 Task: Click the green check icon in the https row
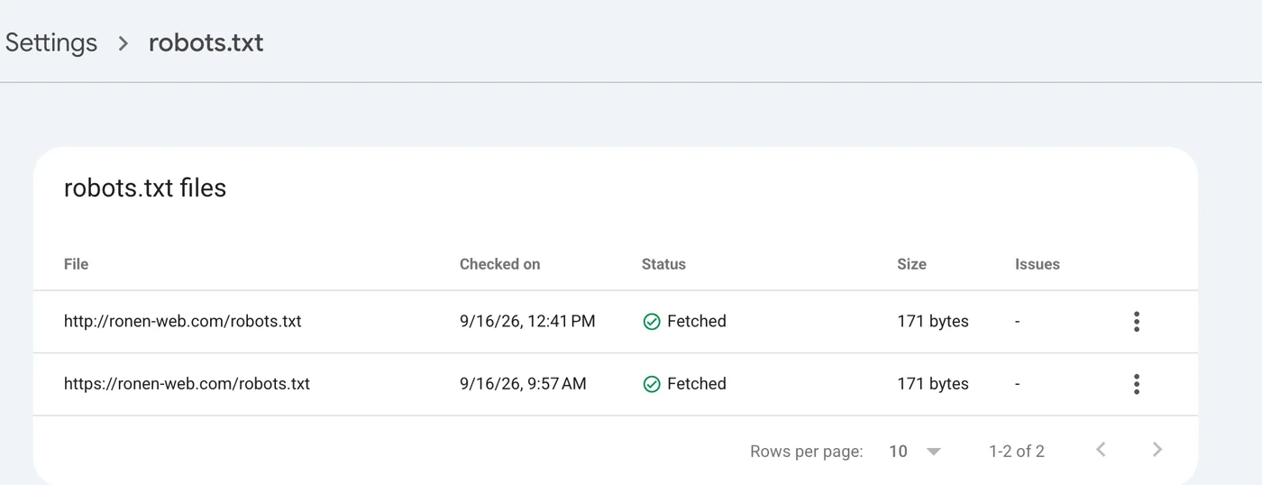point(652,384)
